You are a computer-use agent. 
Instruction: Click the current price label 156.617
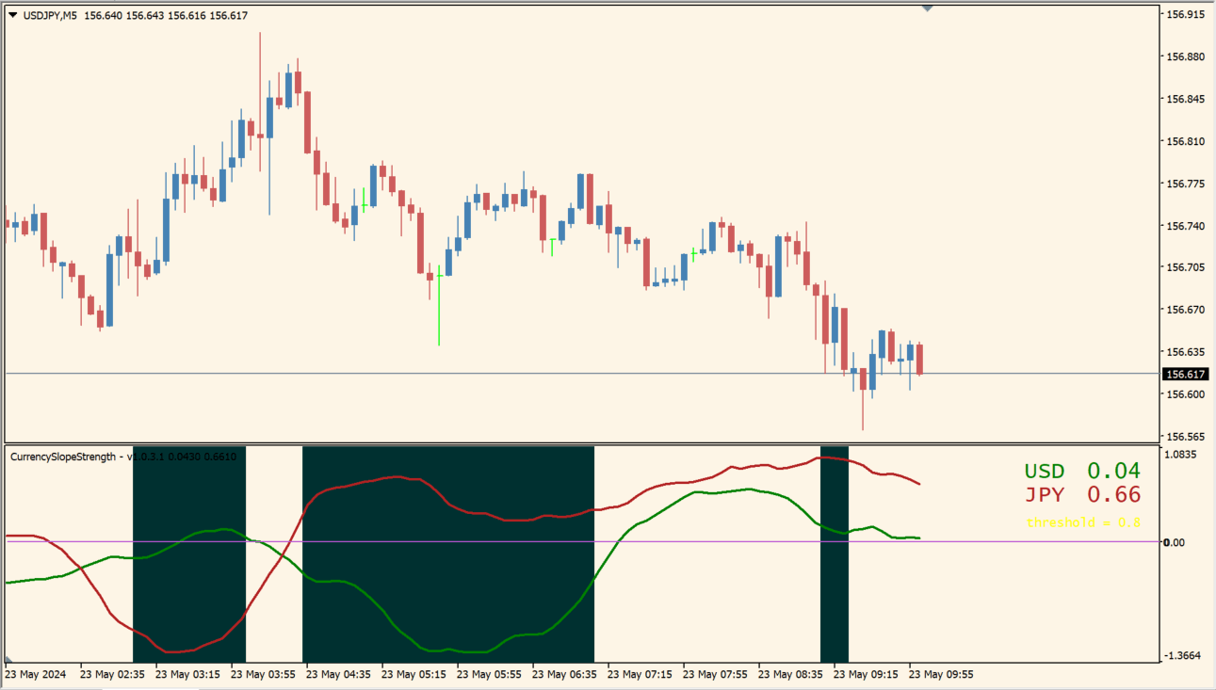[x=1187, y=374]
